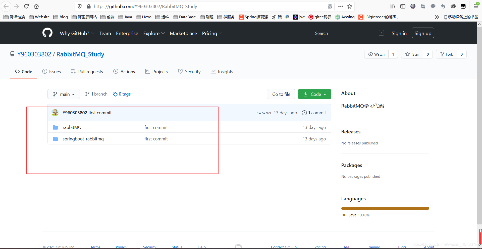Click the screenshot crop toolbar icon
This screenshot has height=249, width=482.
coord(423,6)
